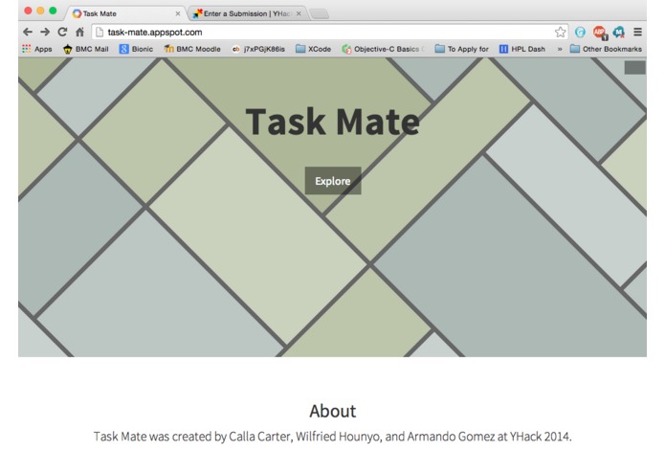Show hidden bookmarks with the double chevron

560,49
